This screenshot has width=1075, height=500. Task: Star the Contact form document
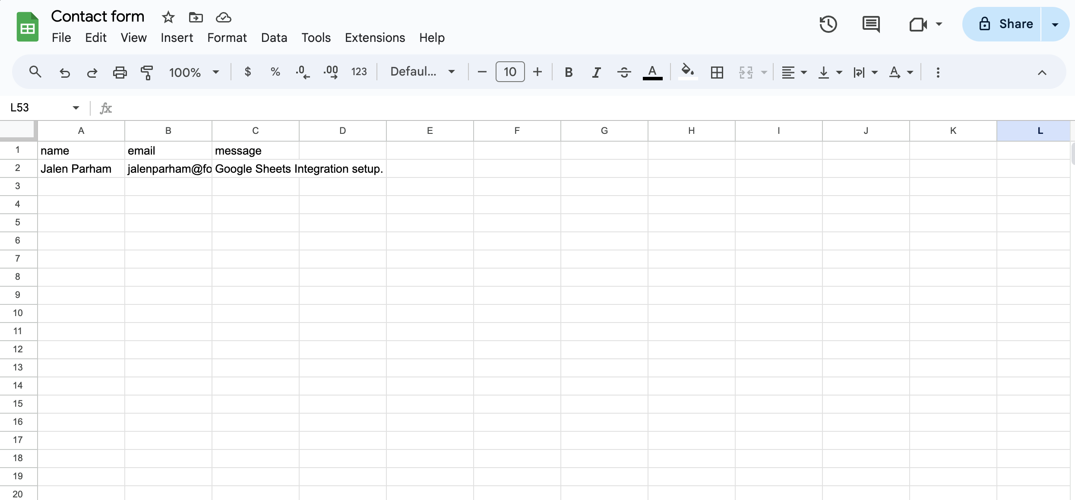(x=168, y=17)
